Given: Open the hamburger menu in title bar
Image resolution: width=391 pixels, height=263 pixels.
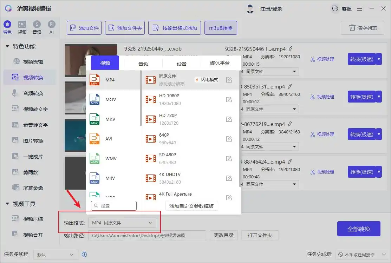Looking at the screenshot, I should [359, 9].
